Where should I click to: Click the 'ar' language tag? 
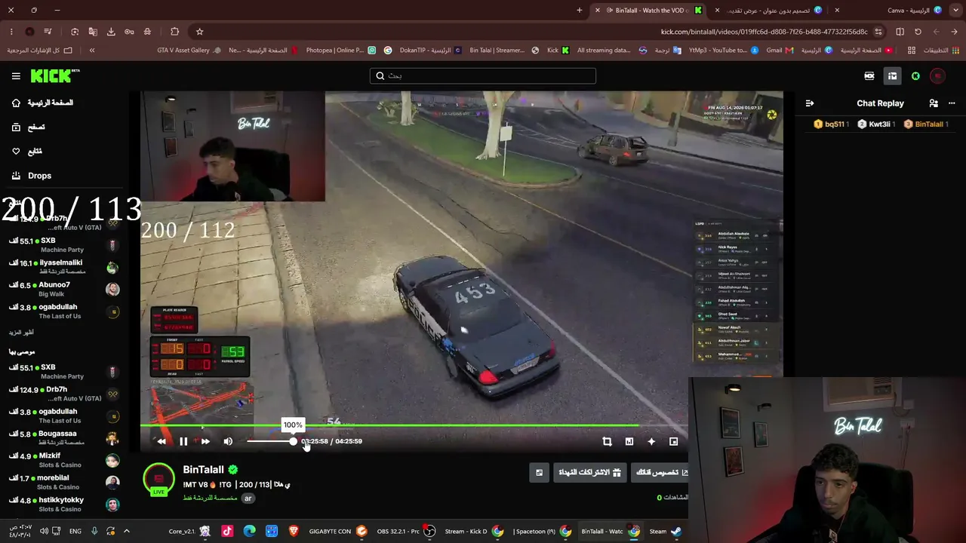click(248, 498)
